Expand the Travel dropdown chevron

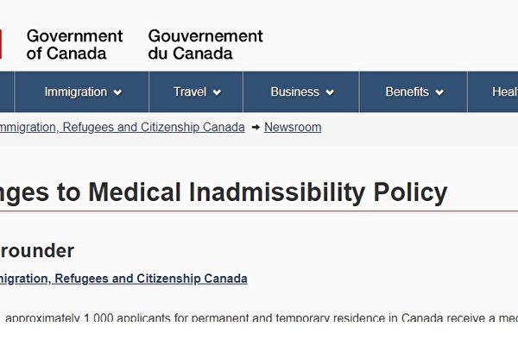217,92
